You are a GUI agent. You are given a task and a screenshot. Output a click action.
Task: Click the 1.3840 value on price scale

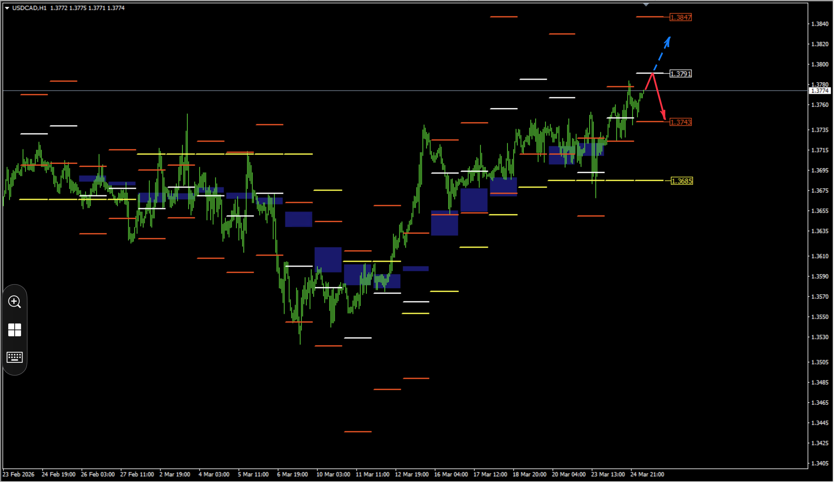point(820,24)
